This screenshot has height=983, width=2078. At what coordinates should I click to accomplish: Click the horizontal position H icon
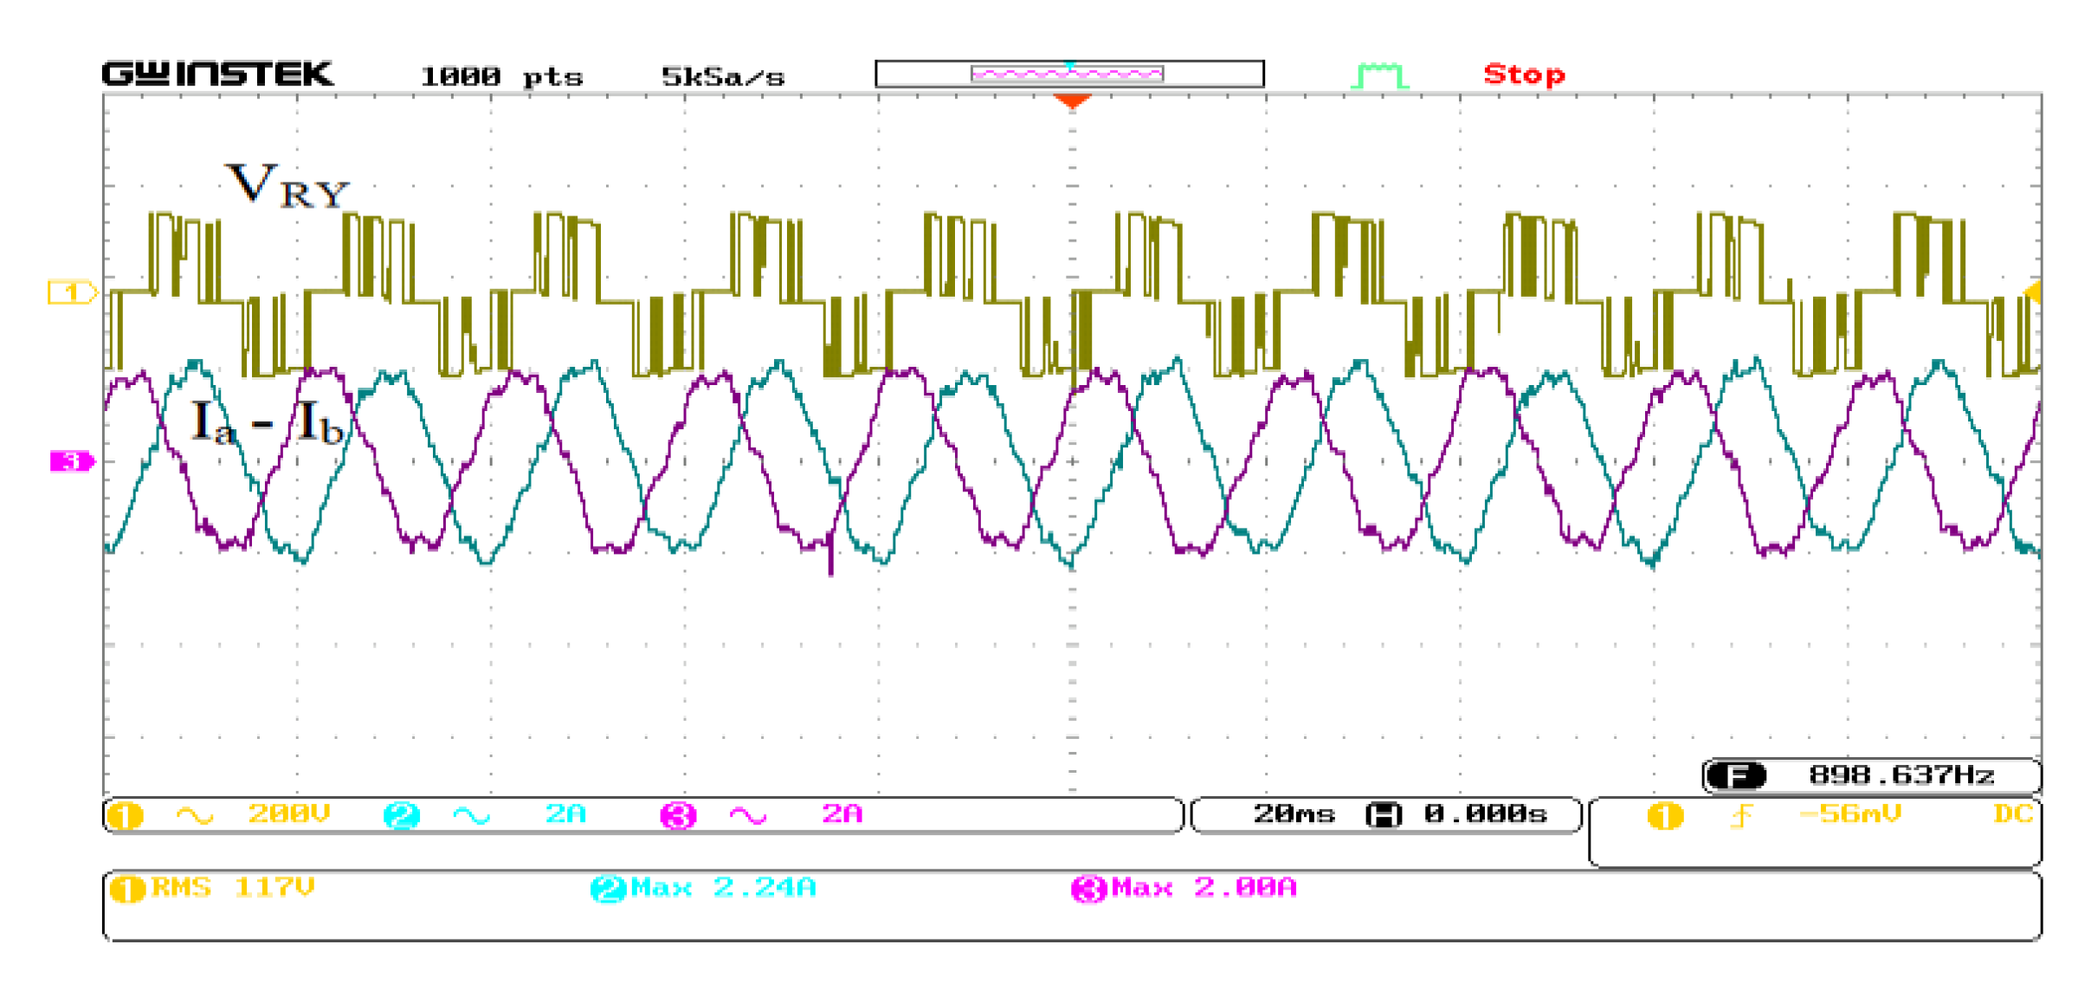tap(1383, 815)
